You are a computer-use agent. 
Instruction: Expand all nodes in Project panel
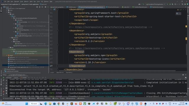pos(40,7)
